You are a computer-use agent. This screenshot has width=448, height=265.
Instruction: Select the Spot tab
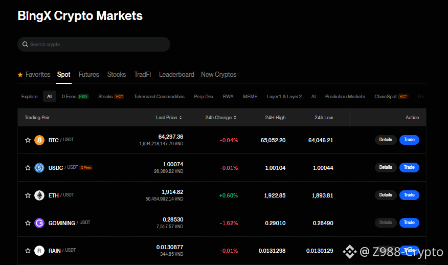coord(64,75)
